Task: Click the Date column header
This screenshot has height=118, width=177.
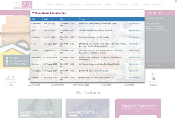Action: pyautogui.click(x=51, y=19)
